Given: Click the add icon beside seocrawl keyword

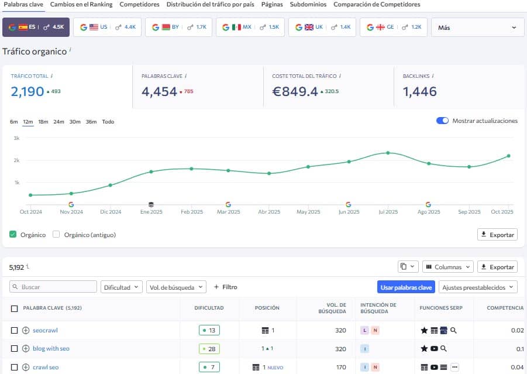Looking at the screenshot, I should [x=26, y=330].
